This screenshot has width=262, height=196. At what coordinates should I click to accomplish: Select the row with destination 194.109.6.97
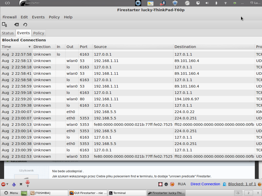pyautogui.click(x=131, y=99)
